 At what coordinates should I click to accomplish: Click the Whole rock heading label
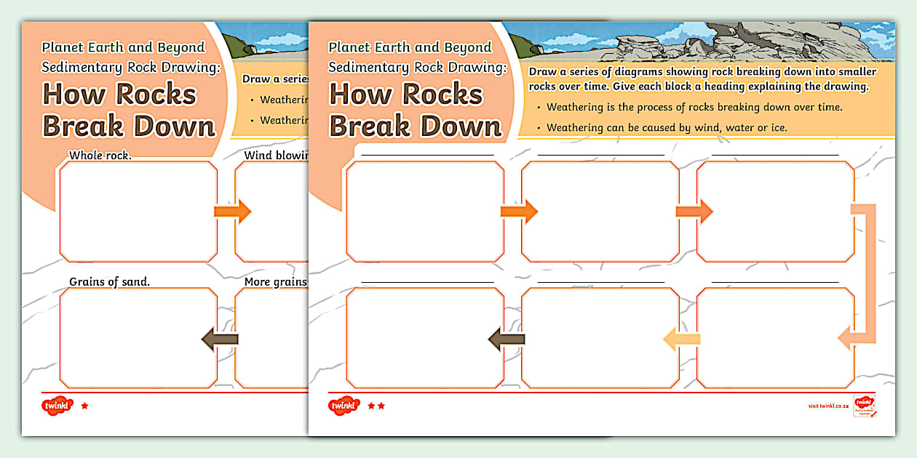coord(100,155)
